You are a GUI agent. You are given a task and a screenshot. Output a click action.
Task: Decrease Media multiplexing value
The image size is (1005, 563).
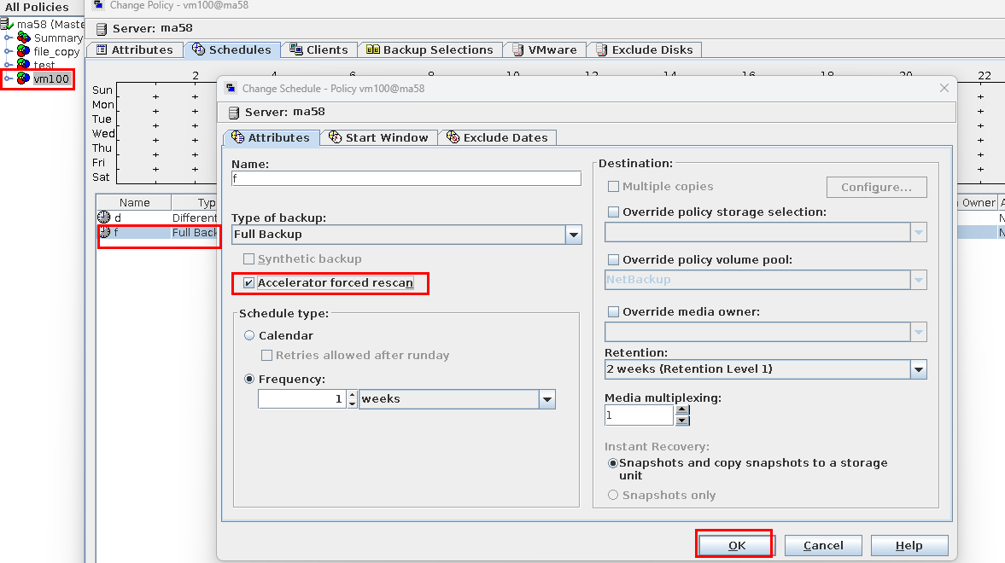point(682,421)
